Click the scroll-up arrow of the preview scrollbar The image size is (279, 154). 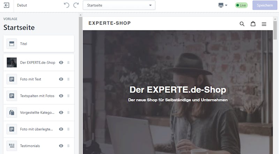[x=275, y=19]
